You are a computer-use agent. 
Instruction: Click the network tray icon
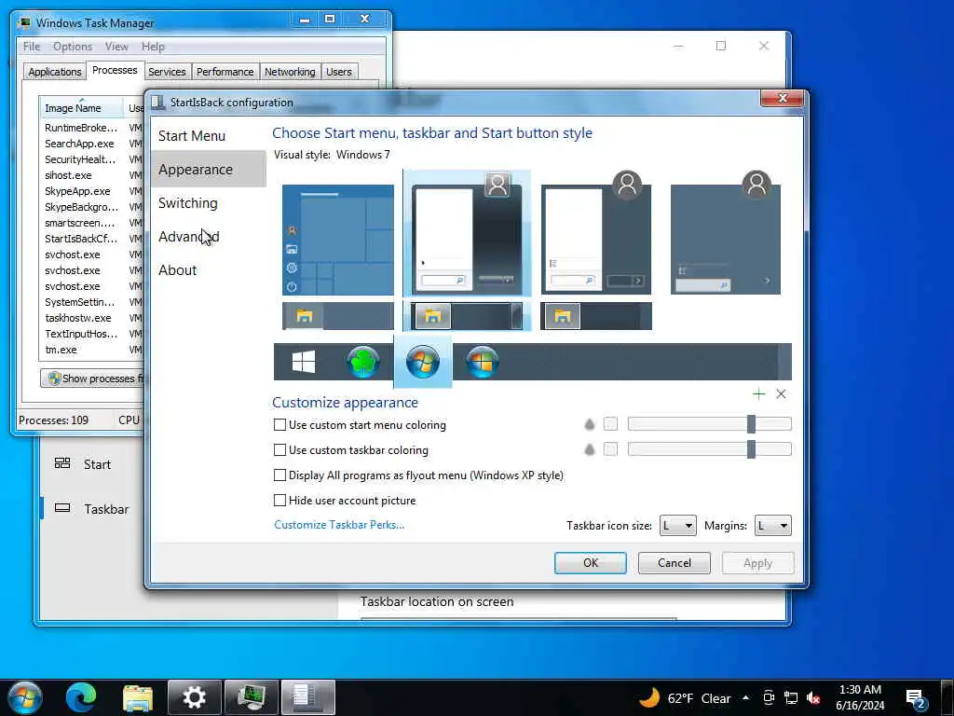pyautogui.click(x=791, y=698)
